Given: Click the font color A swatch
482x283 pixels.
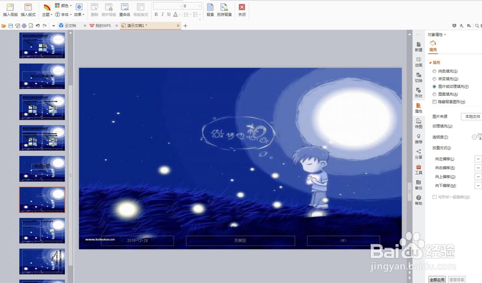Looking at the screenshot, I should tap(175, 14).
